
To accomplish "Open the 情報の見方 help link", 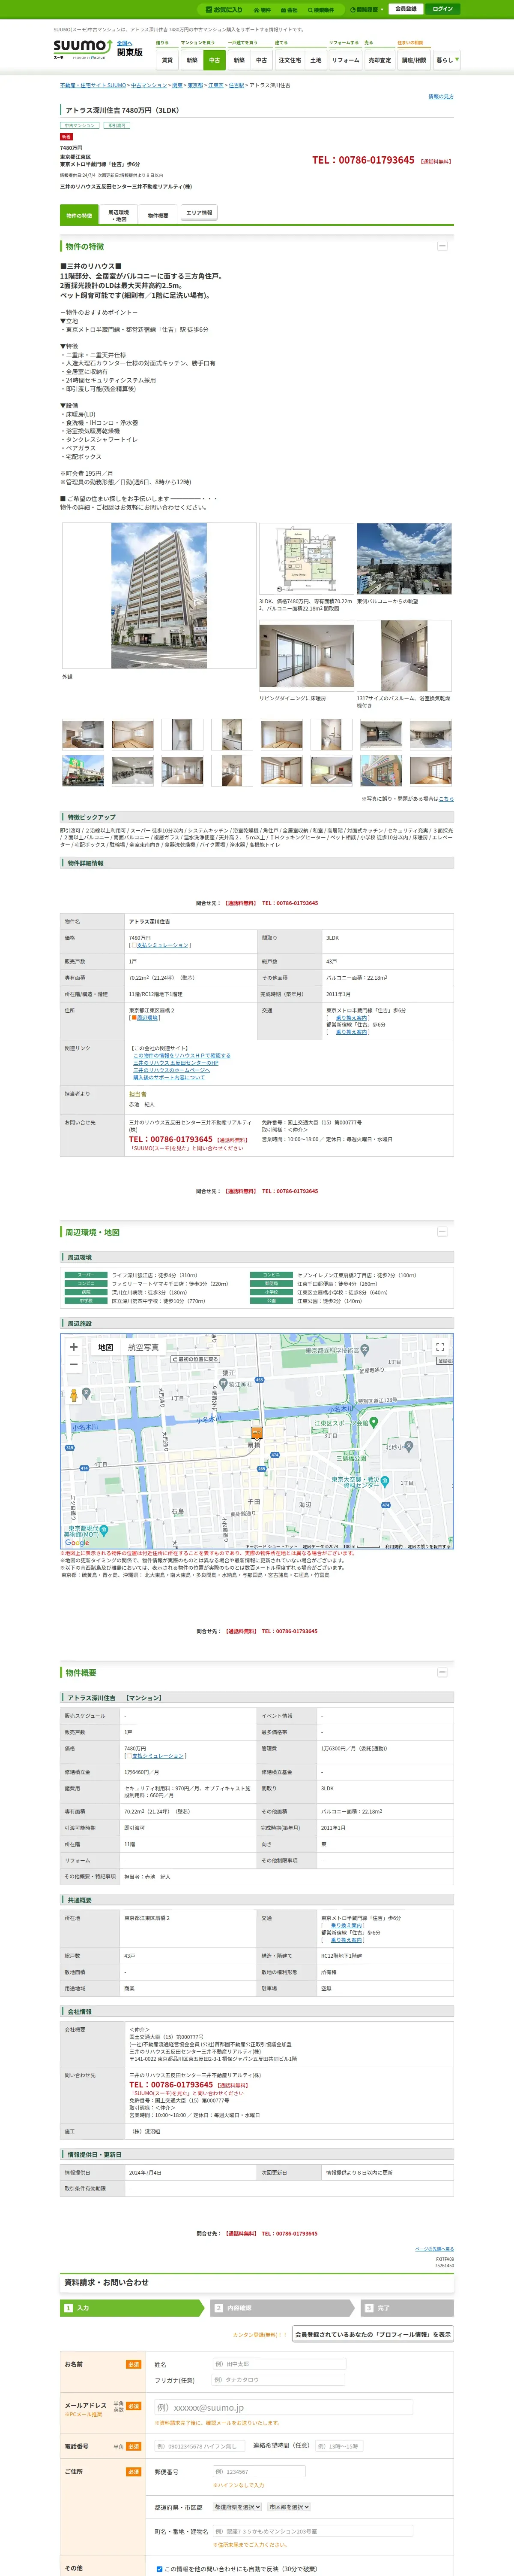I will point(441,97).
